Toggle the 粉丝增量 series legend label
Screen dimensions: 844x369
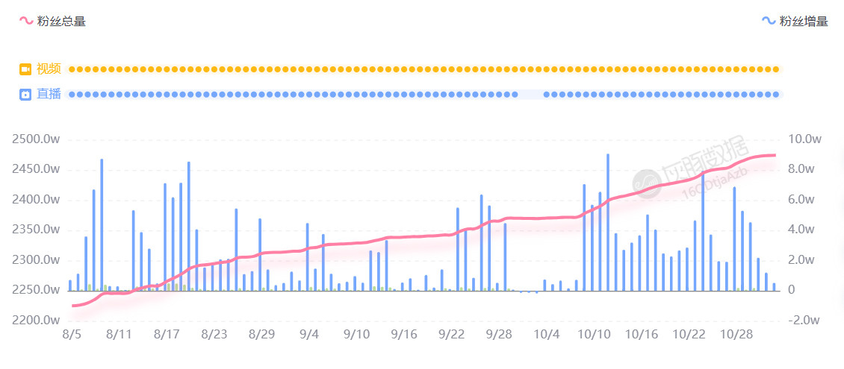(804, 22)
